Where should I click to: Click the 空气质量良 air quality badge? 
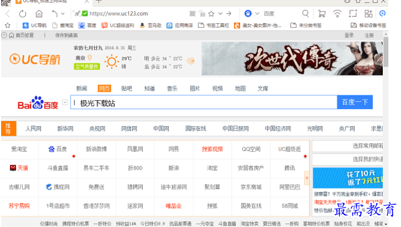pyautogui.click(x=87, y=67)
